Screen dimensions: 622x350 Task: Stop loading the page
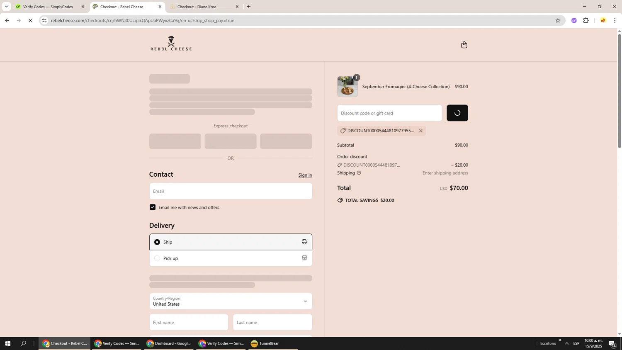(30, 20)
